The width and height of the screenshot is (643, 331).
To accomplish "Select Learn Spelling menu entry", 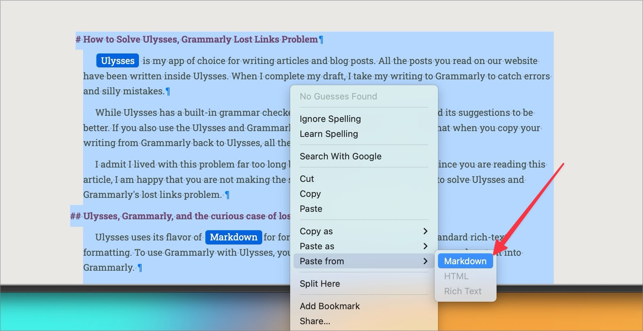I will (x=364, y=134).
